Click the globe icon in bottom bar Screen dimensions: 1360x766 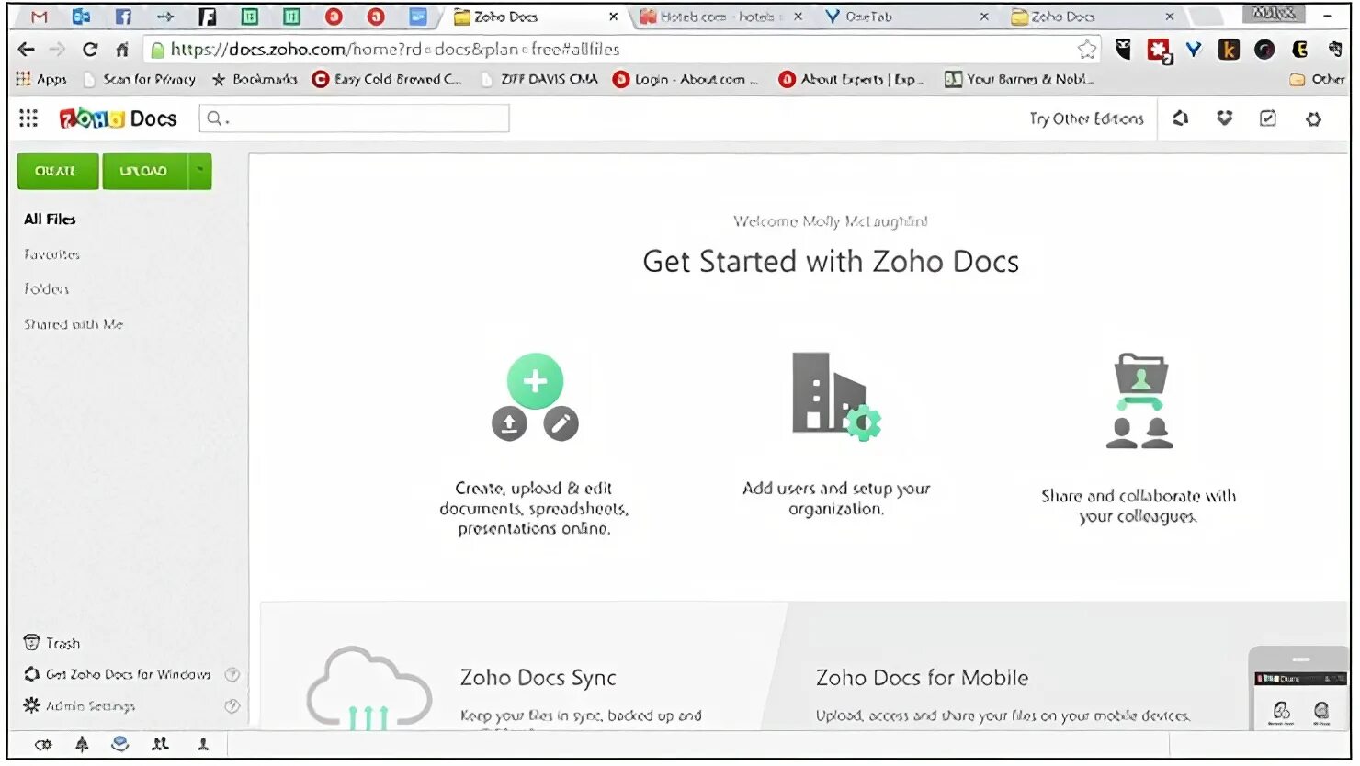click(120, 744)
